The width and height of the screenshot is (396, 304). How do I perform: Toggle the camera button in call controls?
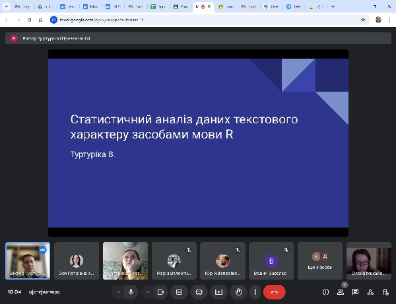click(160, 291)
